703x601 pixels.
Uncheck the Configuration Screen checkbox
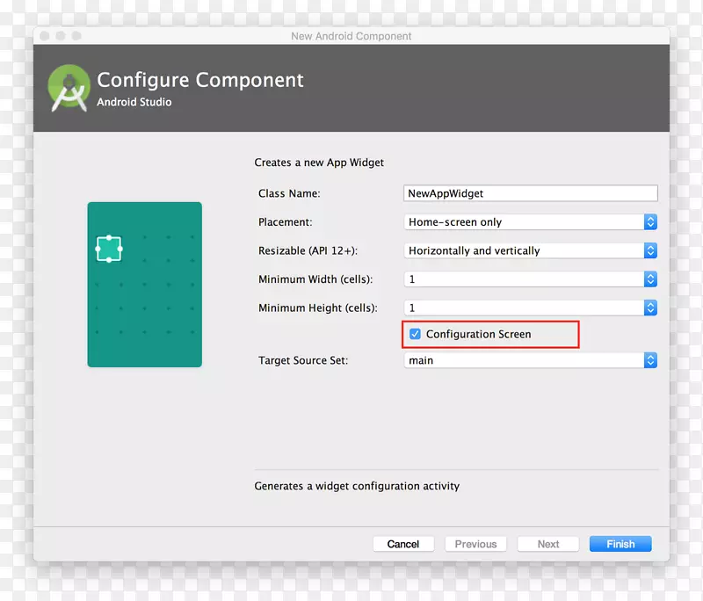[415, 334]
